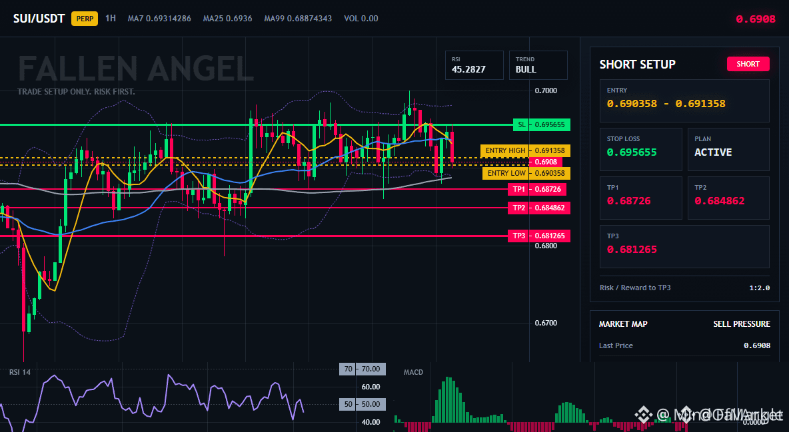Click the SUI/USDT pair title

tap(39, 19)
